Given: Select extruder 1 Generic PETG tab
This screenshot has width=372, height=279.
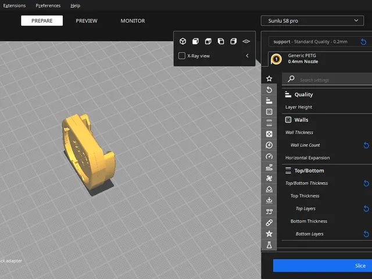Looking at the screenshot, I should pos(320,58).
